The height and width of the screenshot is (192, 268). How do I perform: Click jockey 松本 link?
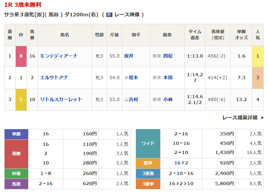click(133, 78)
